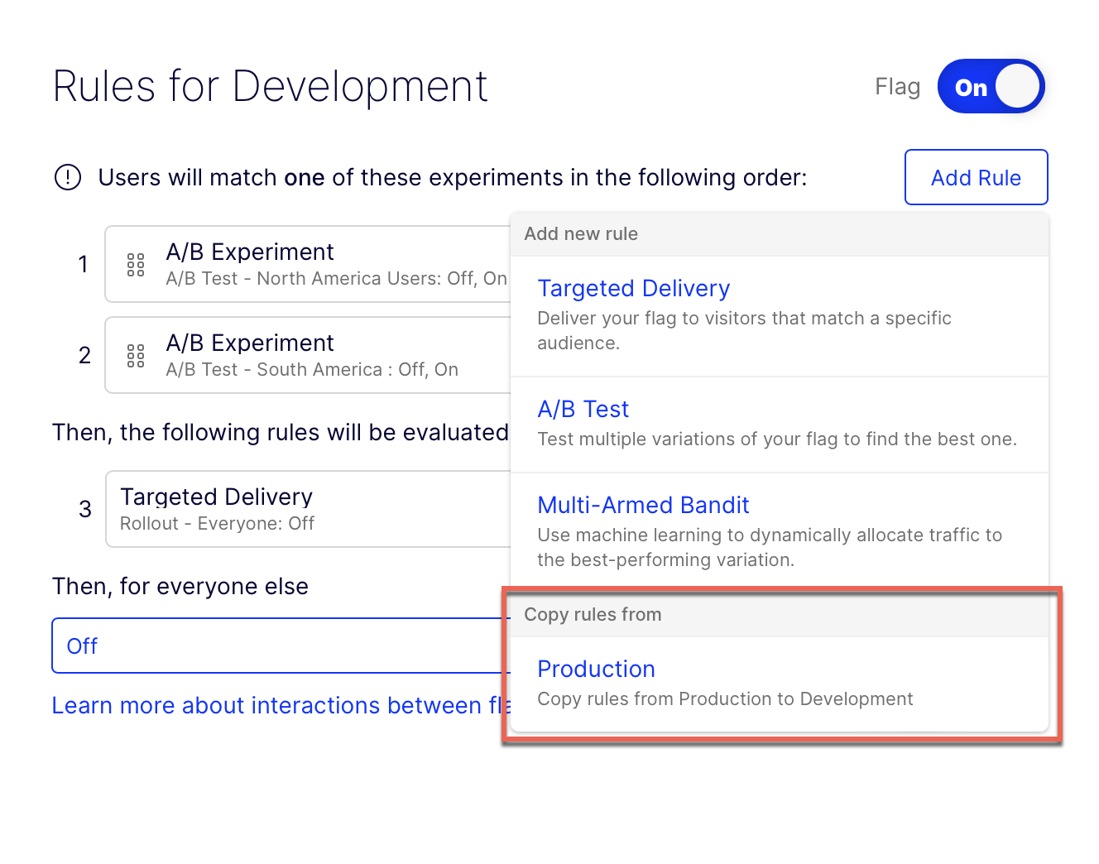The image size is (1099, 864).
Task: Click 'Copy rules from Production to Development' description
Action: click(x=725, y=698)
